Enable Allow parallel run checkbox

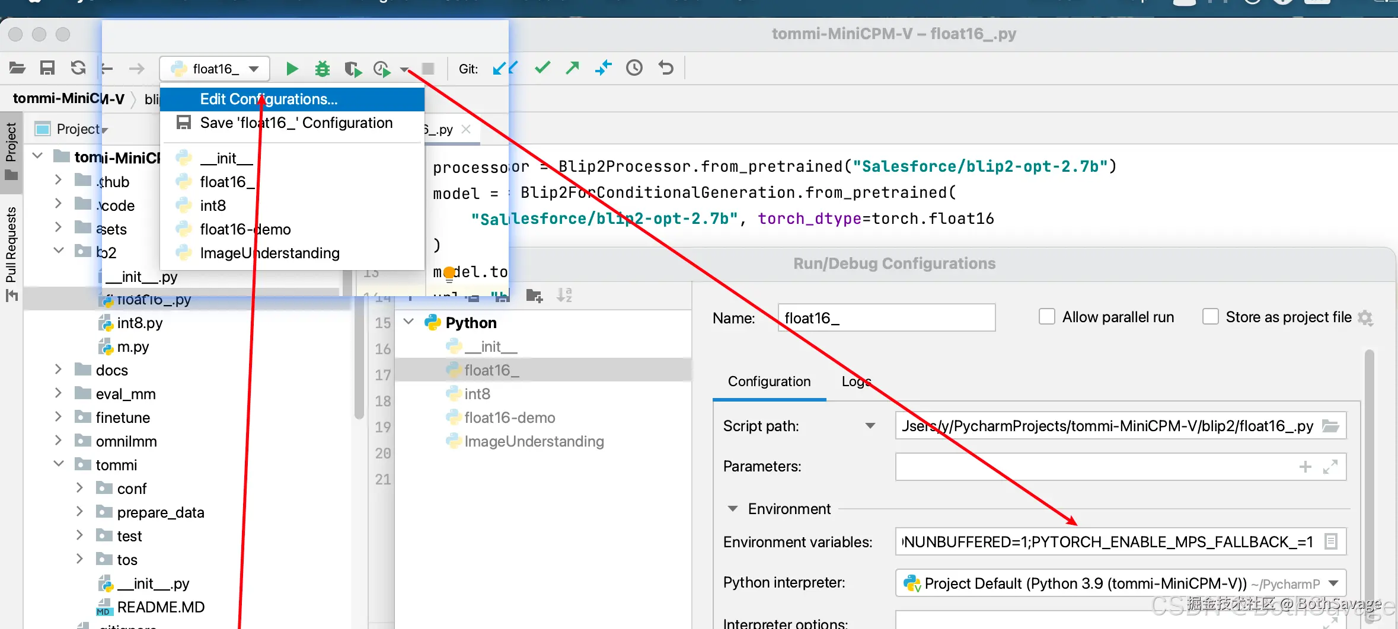[1047, 317]
